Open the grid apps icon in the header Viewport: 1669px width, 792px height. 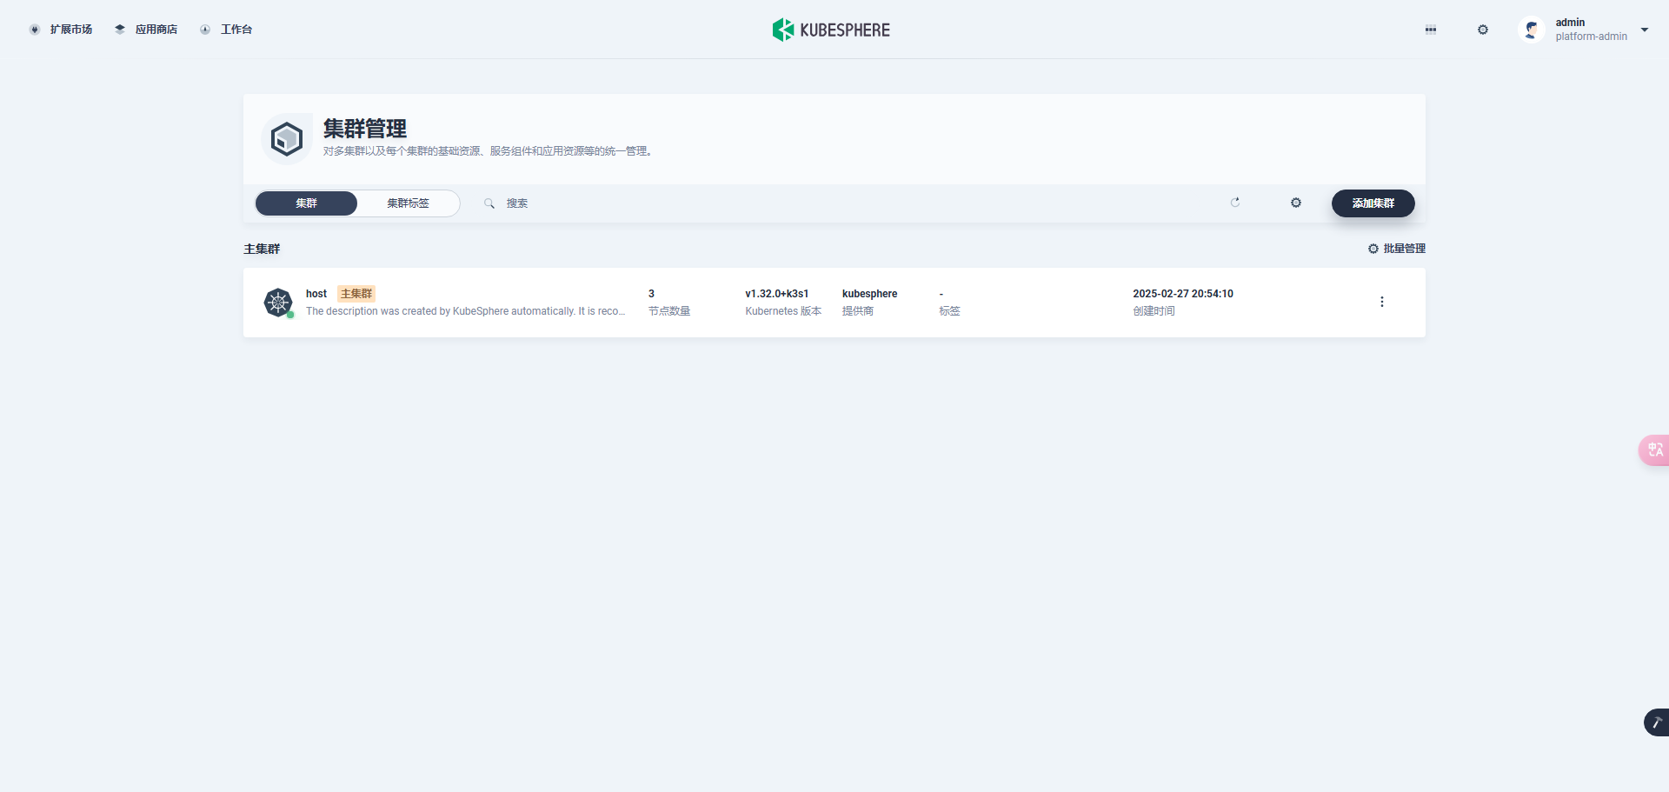(1431, 30)
